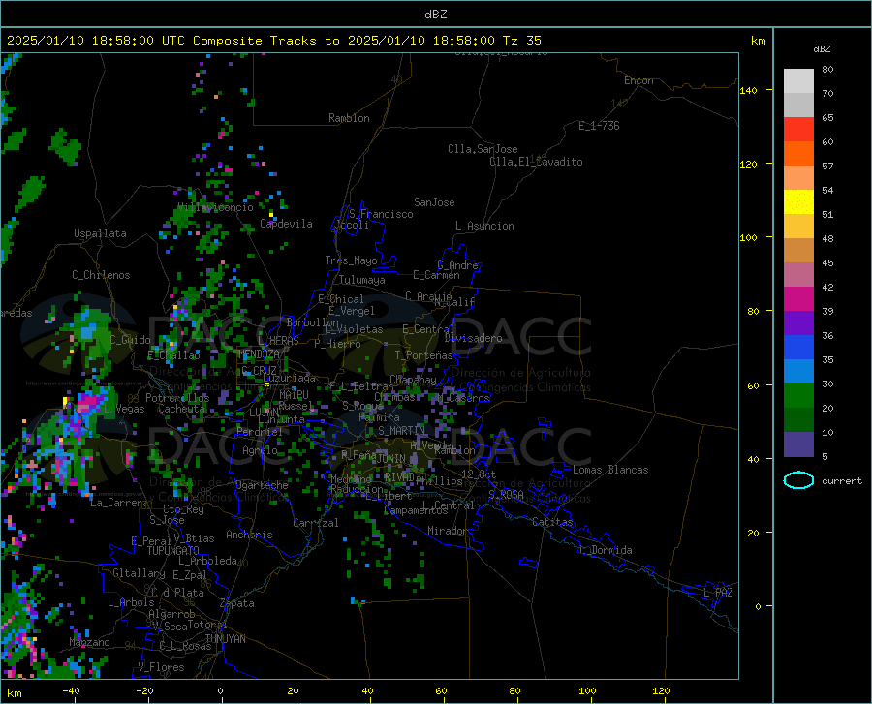This screenshot has height=704, width=872.
Task: Click the '-40' tick label on horizontal axis
Action: [71, 690]
